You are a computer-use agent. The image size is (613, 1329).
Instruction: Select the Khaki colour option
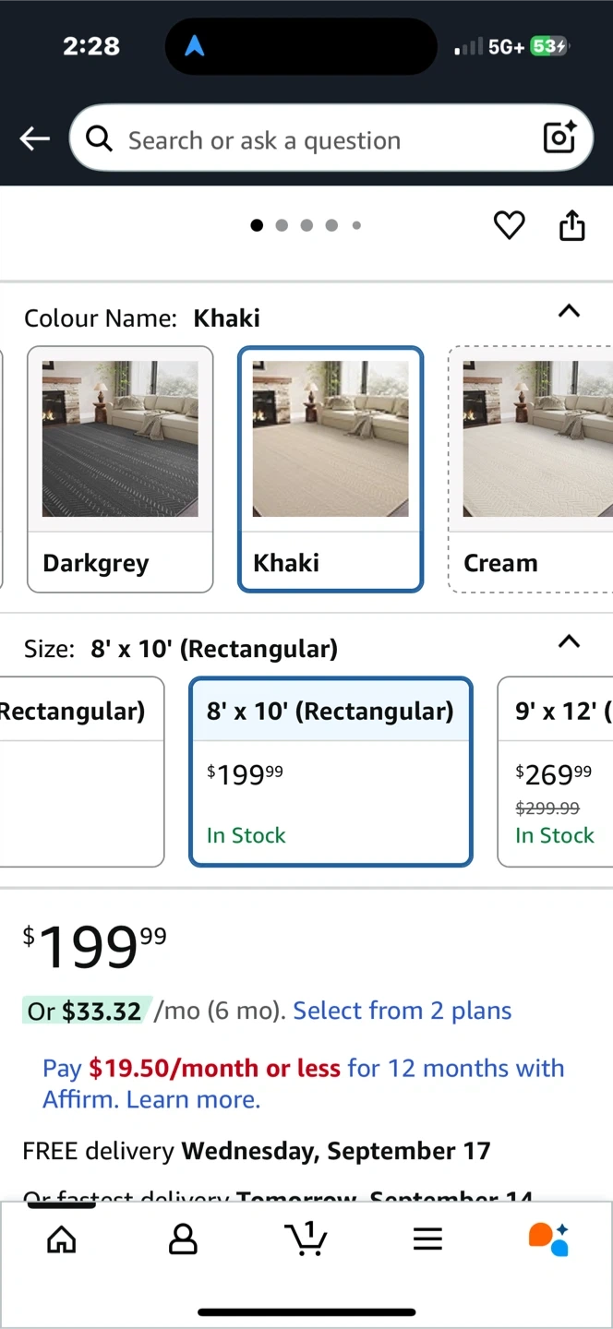coord(331,469)
